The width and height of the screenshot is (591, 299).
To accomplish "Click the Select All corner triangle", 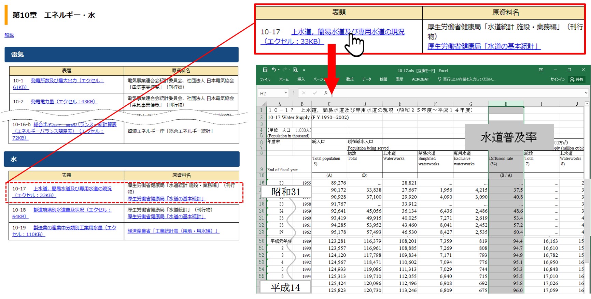I will 263,104.
